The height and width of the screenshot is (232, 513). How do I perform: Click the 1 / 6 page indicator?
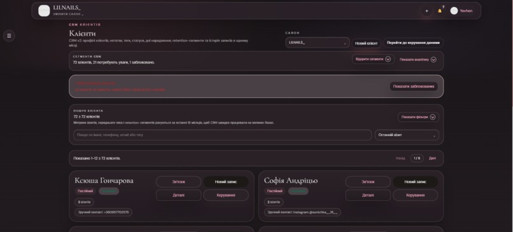point(417,158)
